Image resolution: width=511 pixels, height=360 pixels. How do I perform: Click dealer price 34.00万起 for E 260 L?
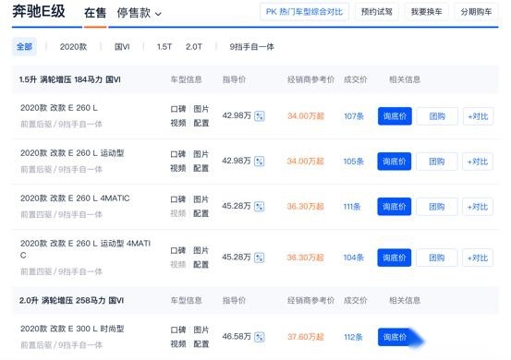(x=306, y=116)
